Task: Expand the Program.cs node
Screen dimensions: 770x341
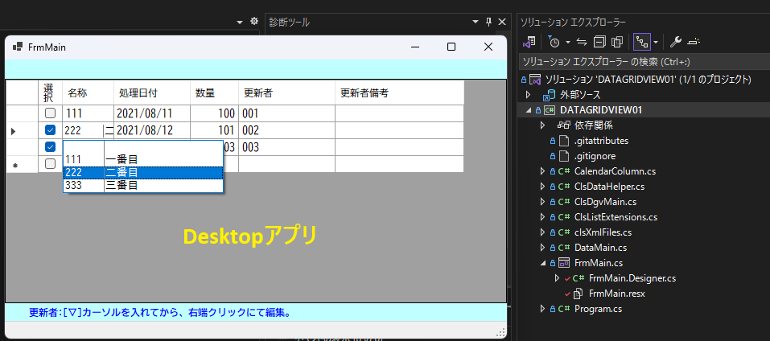Action: (542, 309)
